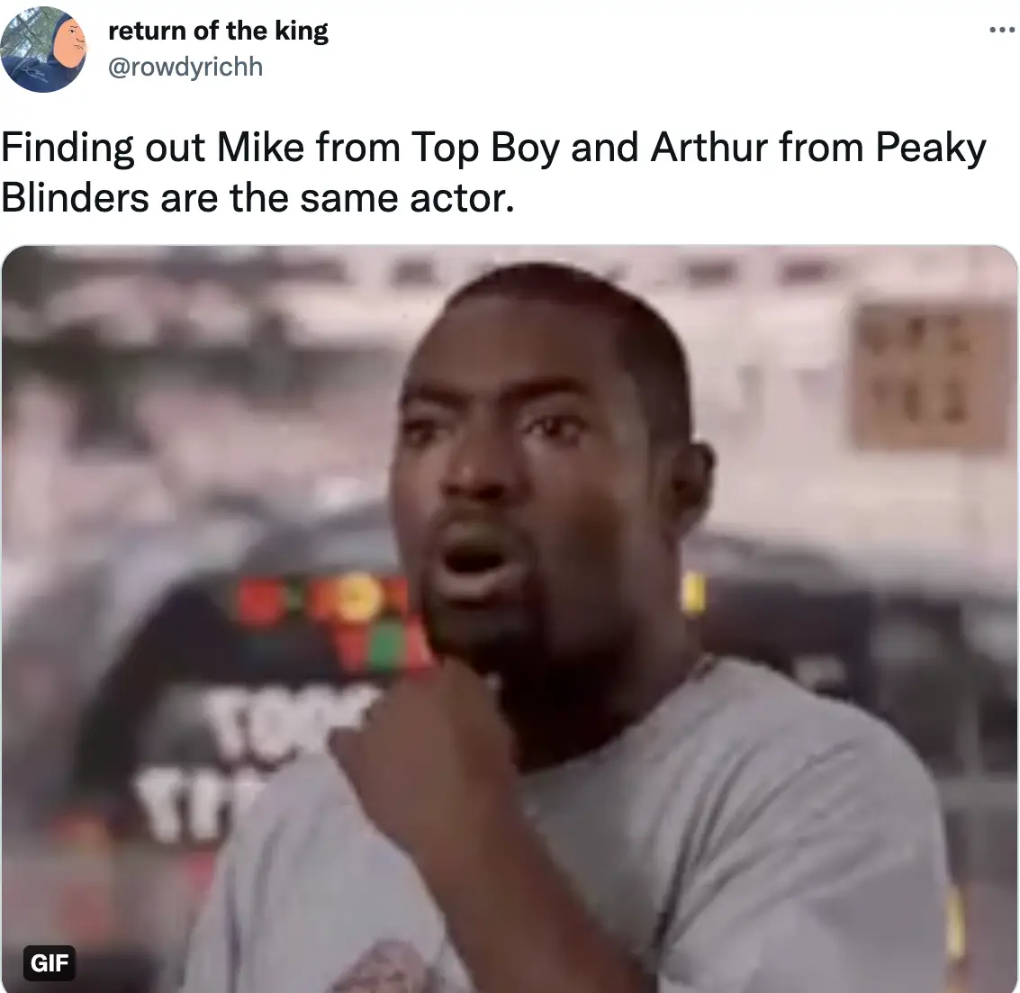
Task: Play the shocked-man reaction GIF
Action: click(x=510, y=618)
